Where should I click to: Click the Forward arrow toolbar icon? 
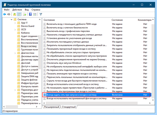[x=9, y=14]
